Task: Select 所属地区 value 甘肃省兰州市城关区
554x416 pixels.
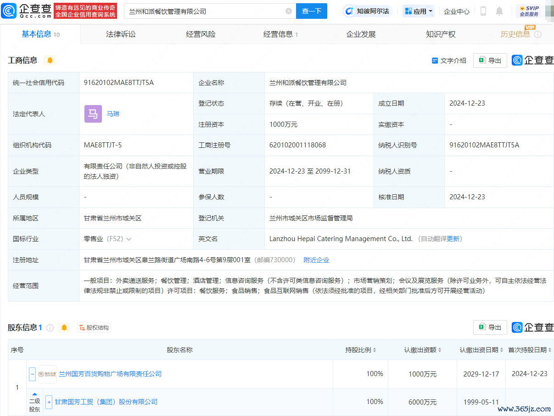Action: coord(112,218)
